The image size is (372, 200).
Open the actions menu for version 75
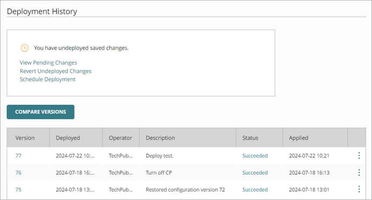pyautogui.click(x=359, y=189)
